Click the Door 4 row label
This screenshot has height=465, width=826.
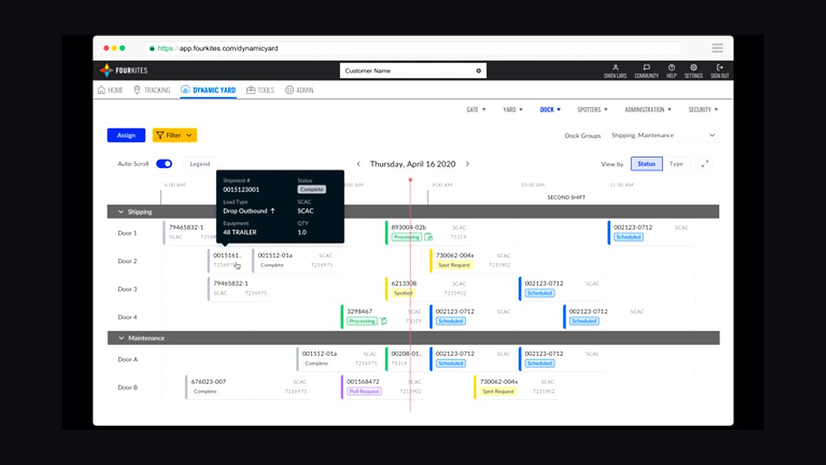click(127, 317)
